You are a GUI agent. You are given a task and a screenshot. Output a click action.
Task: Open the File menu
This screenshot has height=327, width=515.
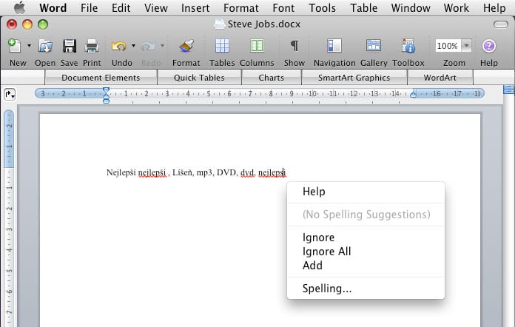pos(89,7)
